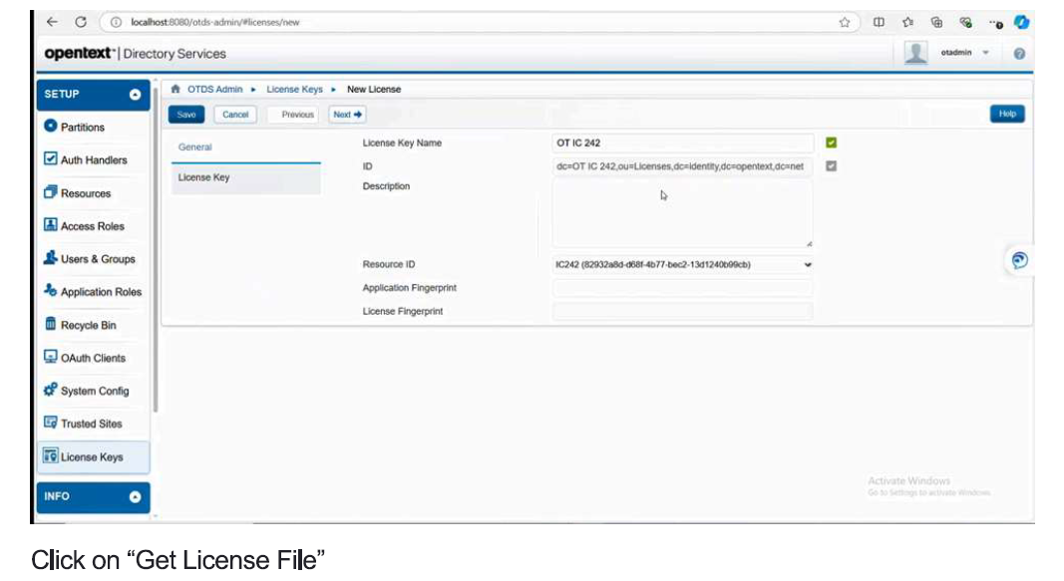Open System Config gears icon
Image resolution: width=1064 pixels, height=581 pixels.
(51, 391)
